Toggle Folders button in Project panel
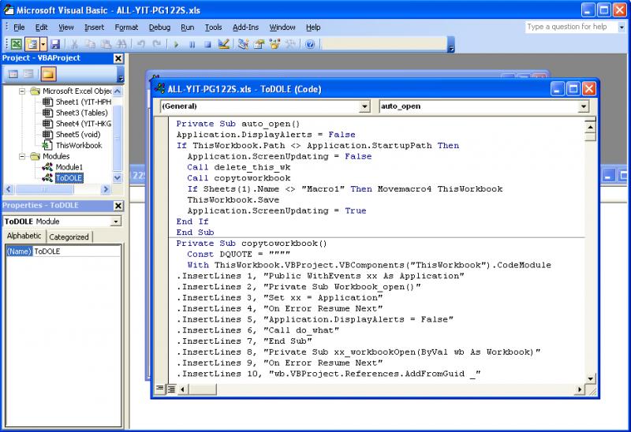Viewport: 631px width, 432px height. 47,74
